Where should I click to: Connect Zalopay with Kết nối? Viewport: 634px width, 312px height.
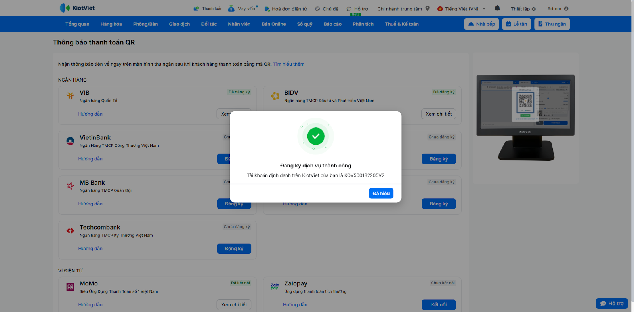click(439, 305)
